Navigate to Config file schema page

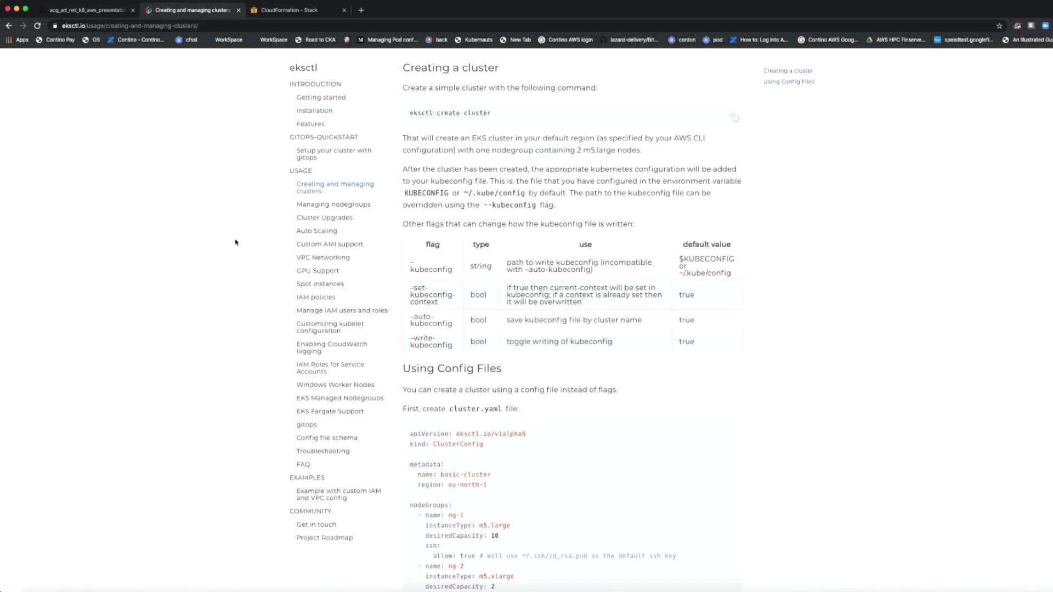(326, 438)
